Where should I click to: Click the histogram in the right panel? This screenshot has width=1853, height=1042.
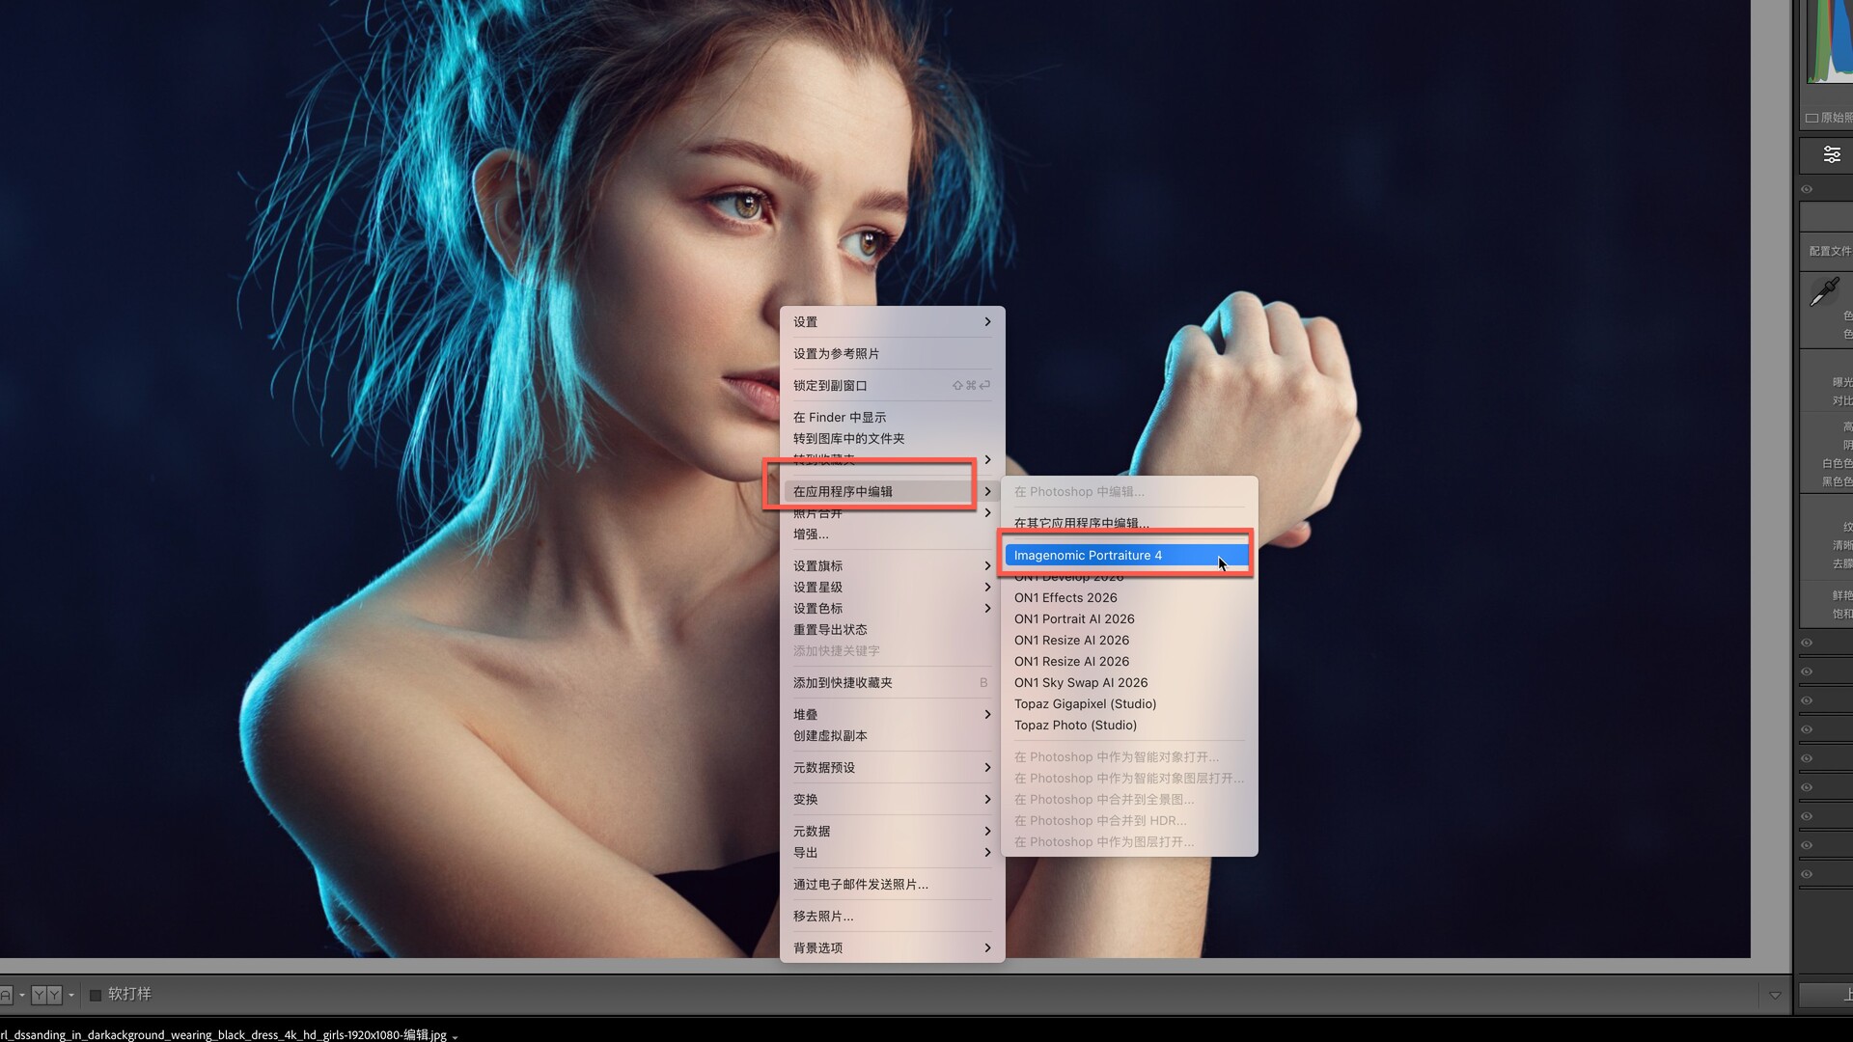[x=1830, y=43]
